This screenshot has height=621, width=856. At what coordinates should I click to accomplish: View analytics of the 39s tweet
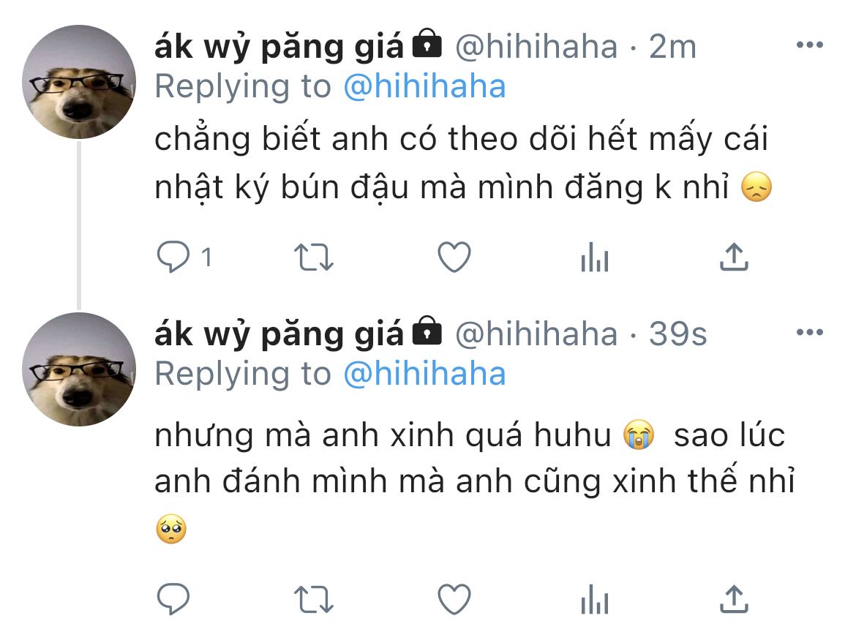point(595,598)
